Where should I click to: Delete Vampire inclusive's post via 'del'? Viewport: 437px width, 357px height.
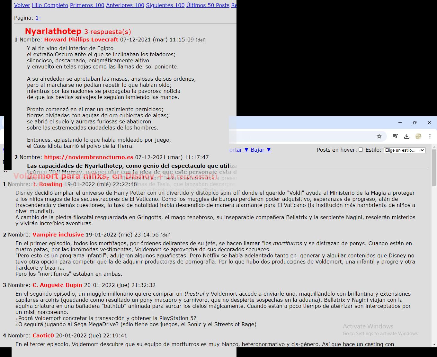(x=165, y=235)
